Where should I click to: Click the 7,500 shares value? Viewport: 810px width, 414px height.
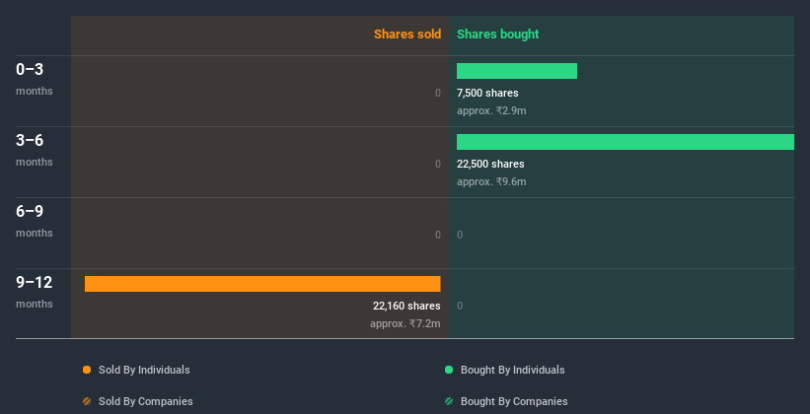pos(487,93)
